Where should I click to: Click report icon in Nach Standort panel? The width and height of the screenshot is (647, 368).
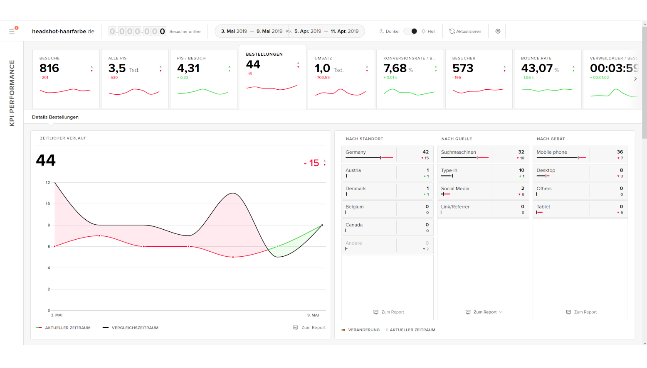pyautogui.click(x=376, y=312)
